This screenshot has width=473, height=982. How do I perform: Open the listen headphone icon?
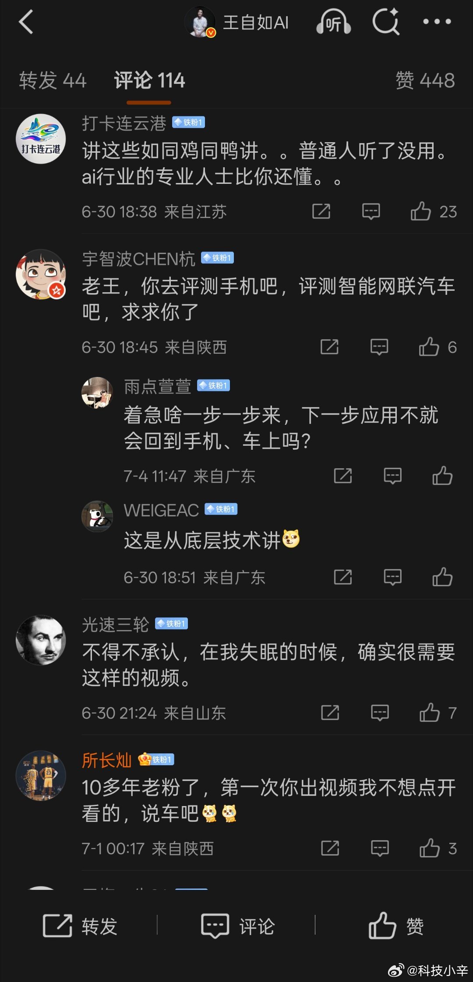coord(334,22)
